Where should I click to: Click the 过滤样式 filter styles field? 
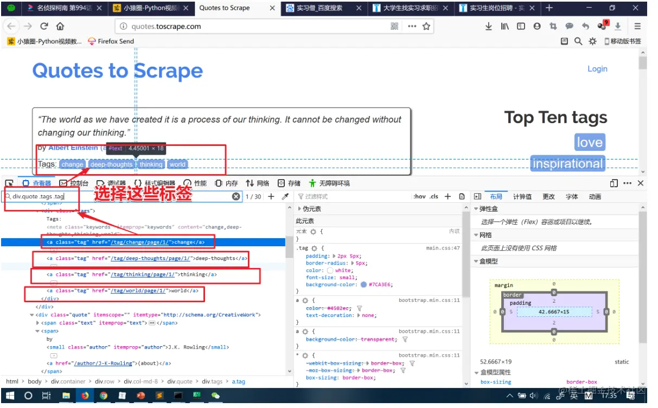(x=353, y=196)
